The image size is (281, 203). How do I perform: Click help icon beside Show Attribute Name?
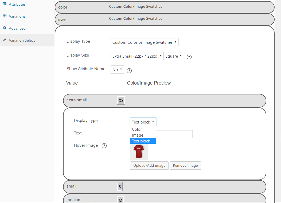(x=129, y=71)
